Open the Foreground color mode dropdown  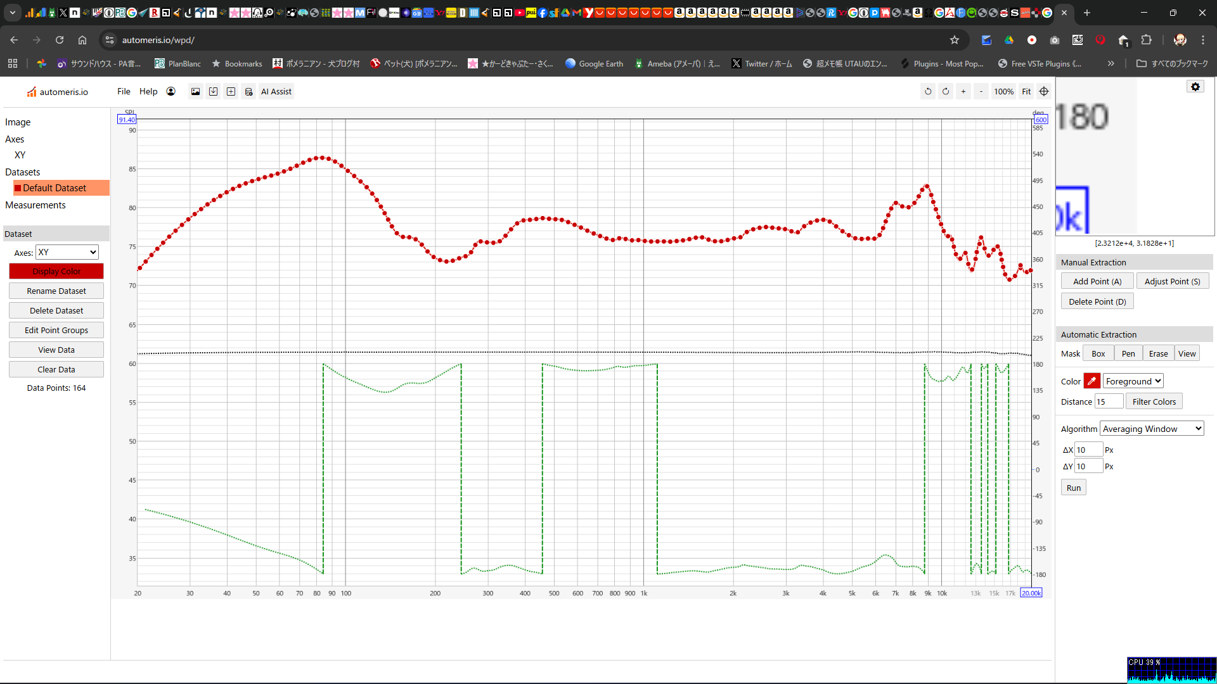[1133, 381]
